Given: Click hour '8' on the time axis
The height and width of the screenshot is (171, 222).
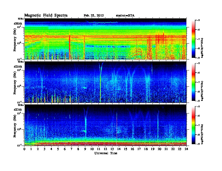Looking at the screenshot, I should [78, 149].
